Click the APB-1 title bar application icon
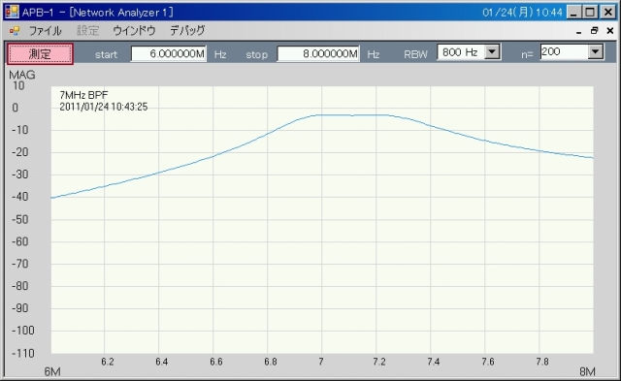The width and height of the screenshot is (621, 381). click(12, 12)
